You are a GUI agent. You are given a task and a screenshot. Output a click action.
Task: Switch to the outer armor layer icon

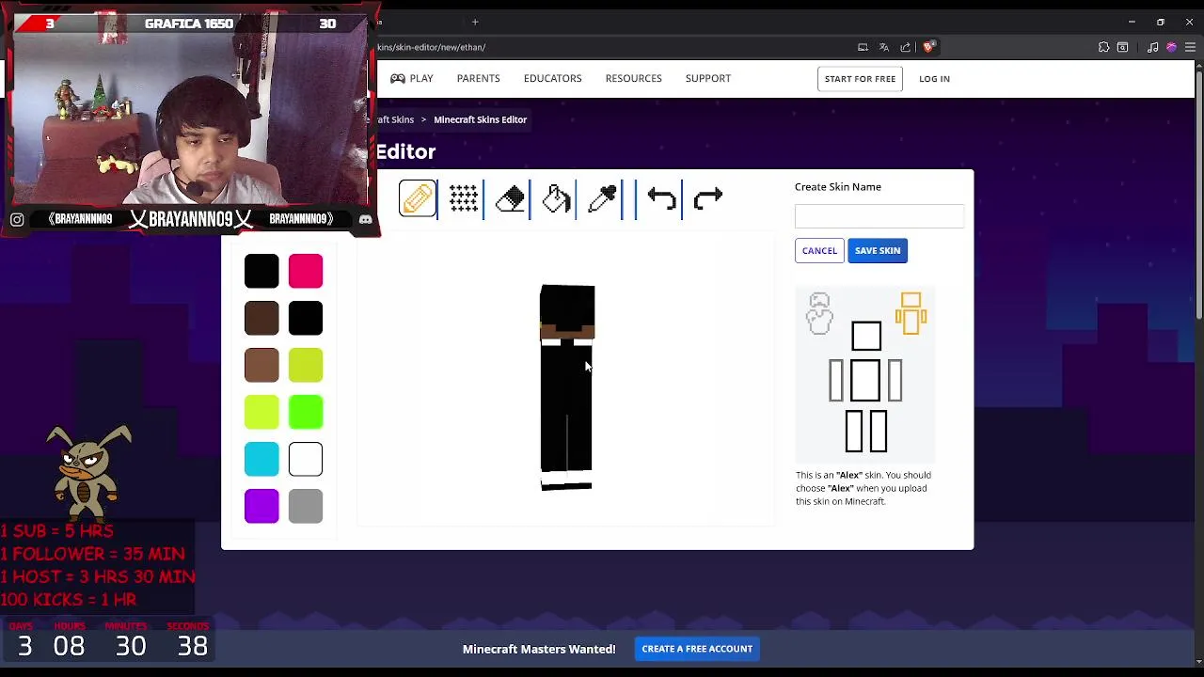[819, 313]
